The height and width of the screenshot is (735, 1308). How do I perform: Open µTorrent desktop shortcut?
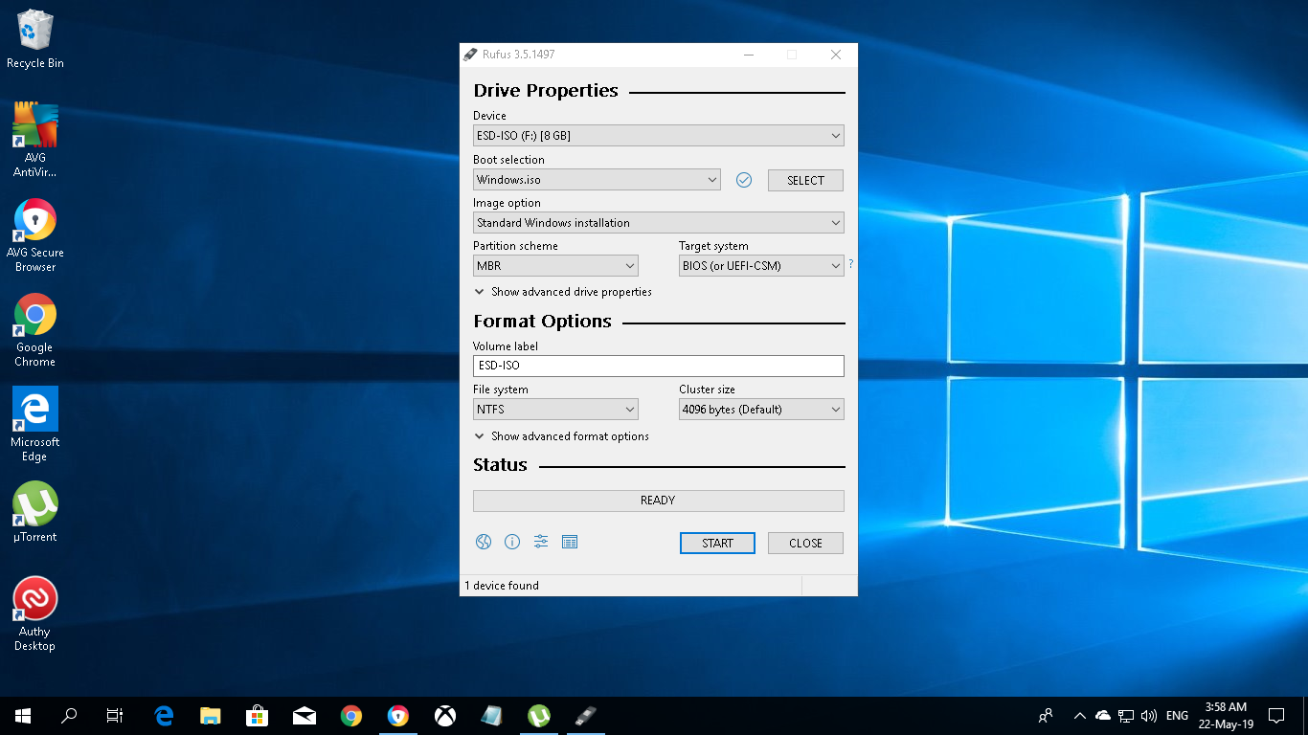(35, 512)
